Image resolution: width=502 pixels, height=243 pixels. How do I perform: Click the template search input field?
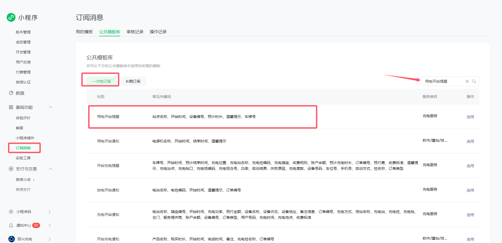point(443,81)
